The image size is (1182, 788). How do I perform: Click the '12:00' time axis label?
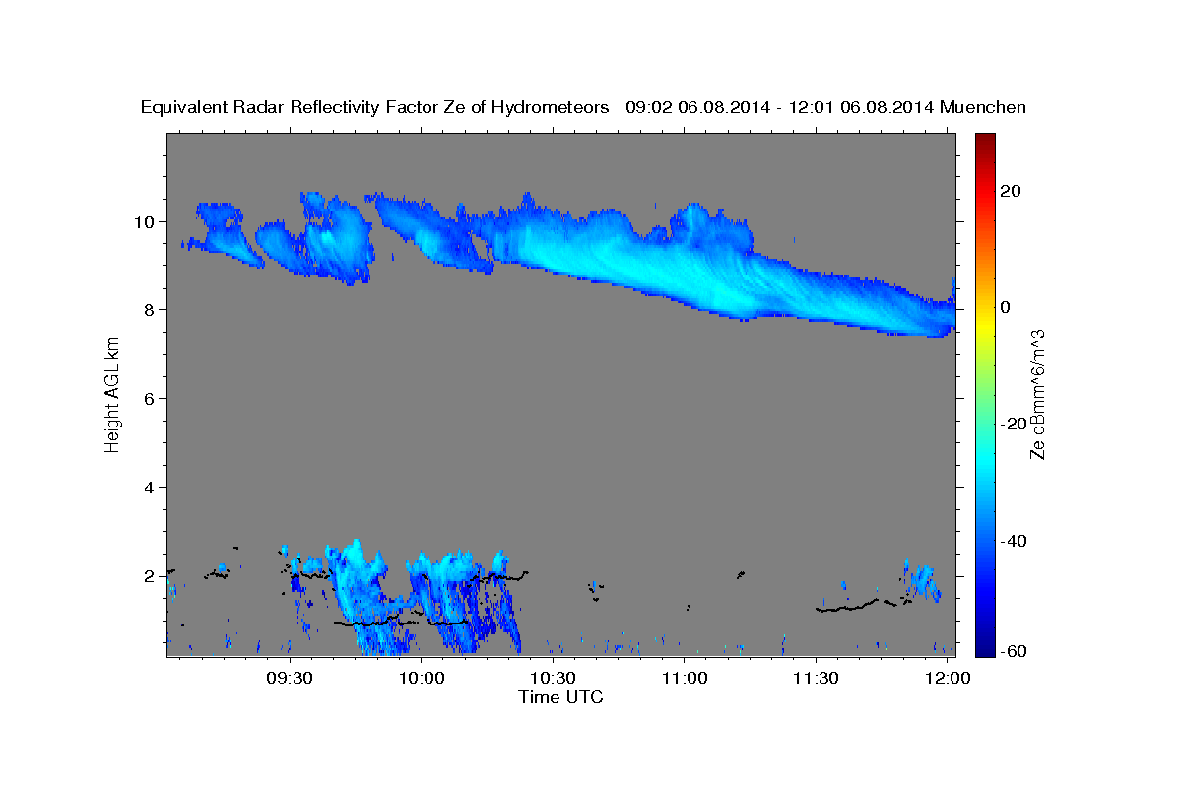click(x=947, y=679)
